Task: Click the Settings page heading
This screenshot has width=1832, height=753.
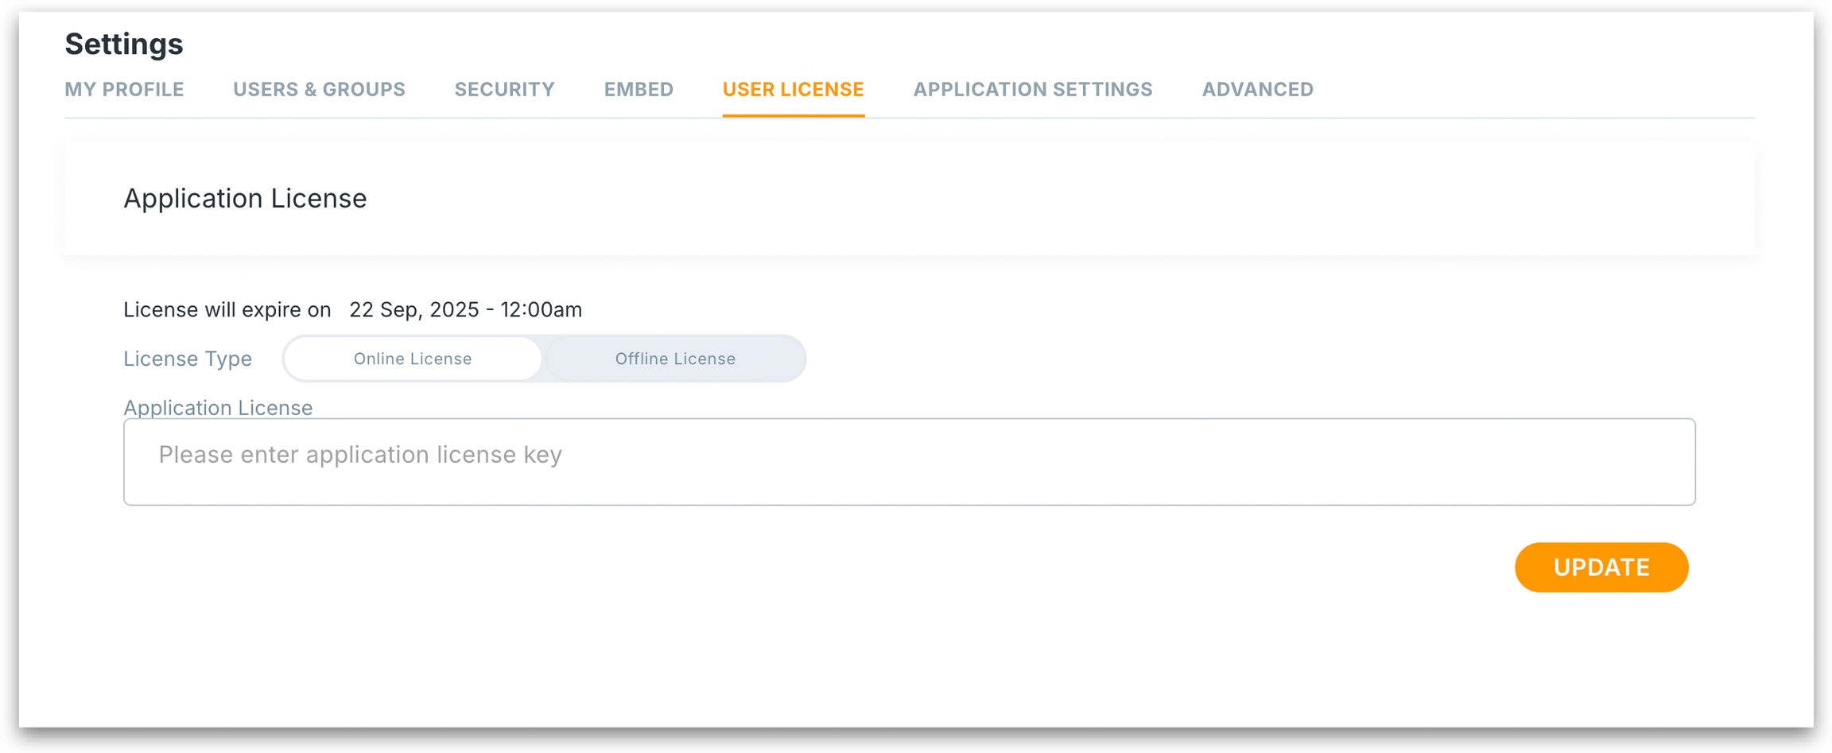Action: coord(124,44)
